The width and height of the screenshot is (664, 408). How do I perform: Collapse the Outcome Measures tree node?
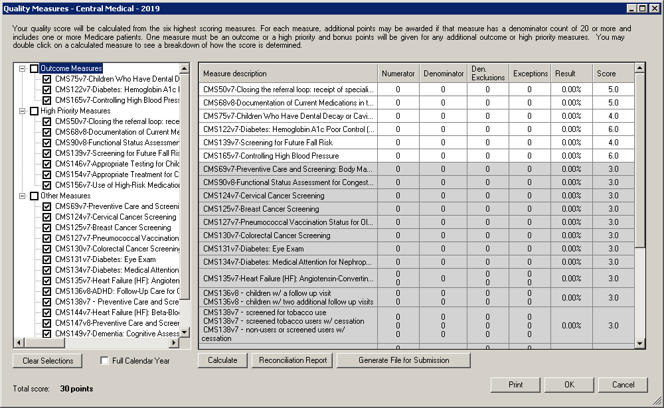click(x=23, y=68)
